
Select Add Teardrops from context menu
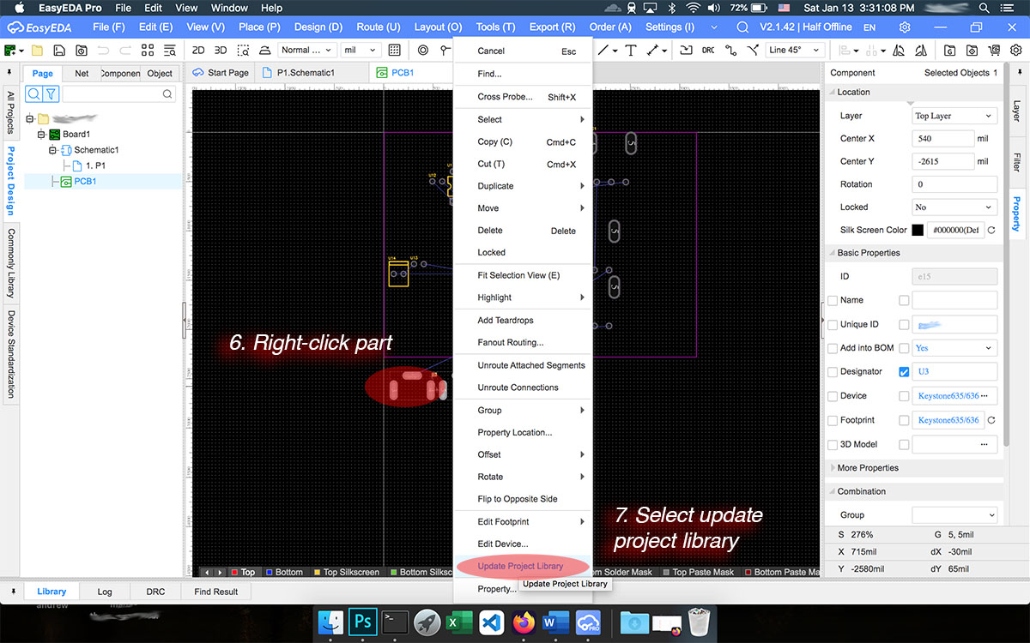tap(506, 320)
